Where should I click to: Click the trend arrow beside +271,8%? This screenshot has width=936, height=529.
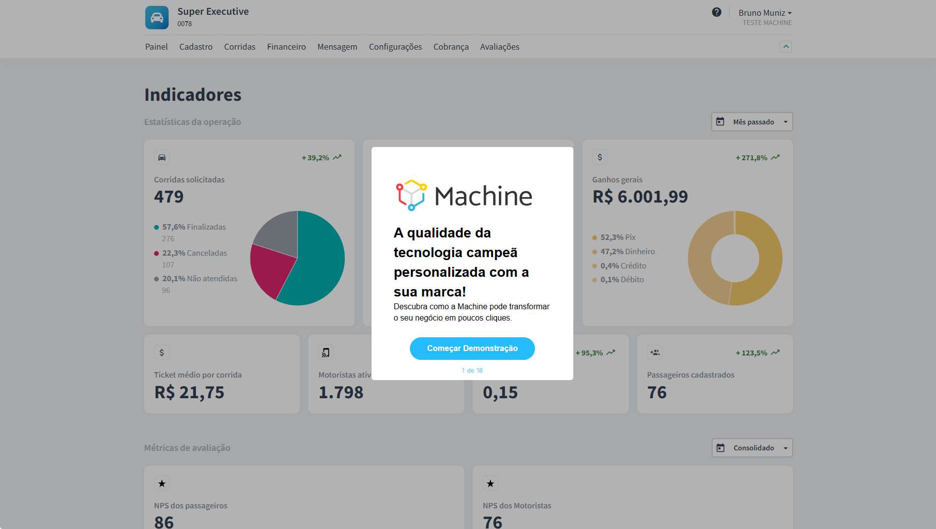(x=776, y=157)
